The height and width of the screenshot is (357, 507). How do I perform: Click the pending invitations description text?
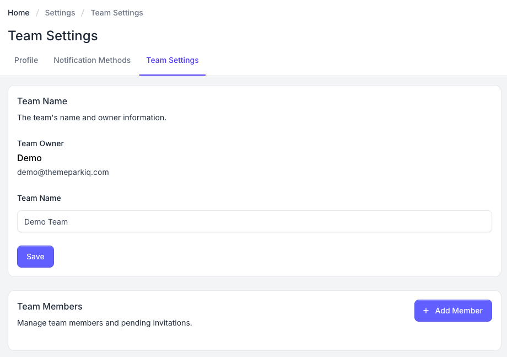tap(104, 323)
